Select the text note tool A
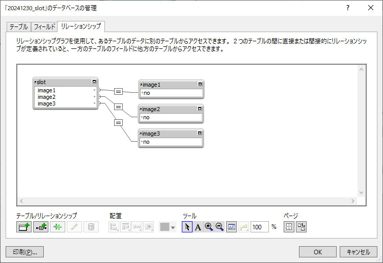Screen dimensions: 383x263 [198, 227]
